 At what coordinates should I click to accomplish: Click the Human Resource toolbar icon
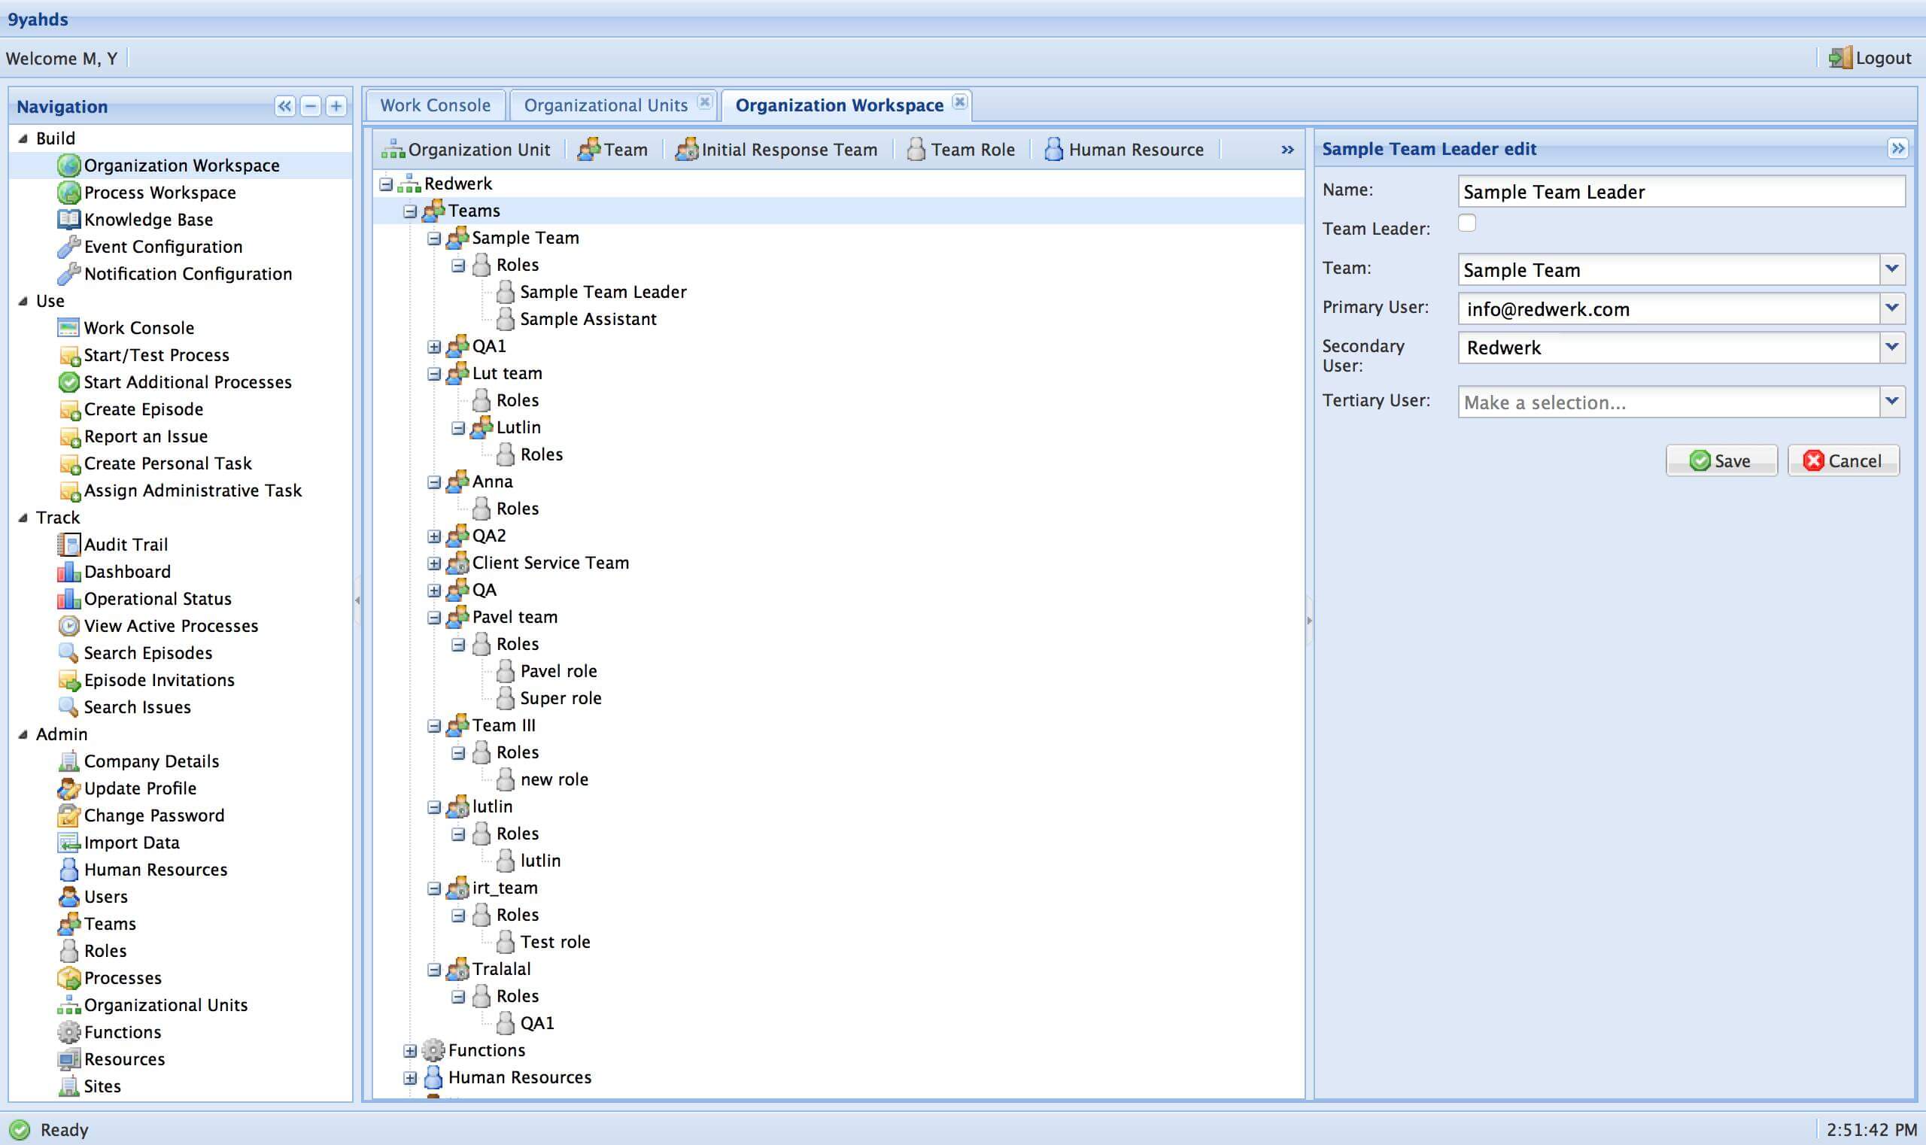pos(1053,150)
